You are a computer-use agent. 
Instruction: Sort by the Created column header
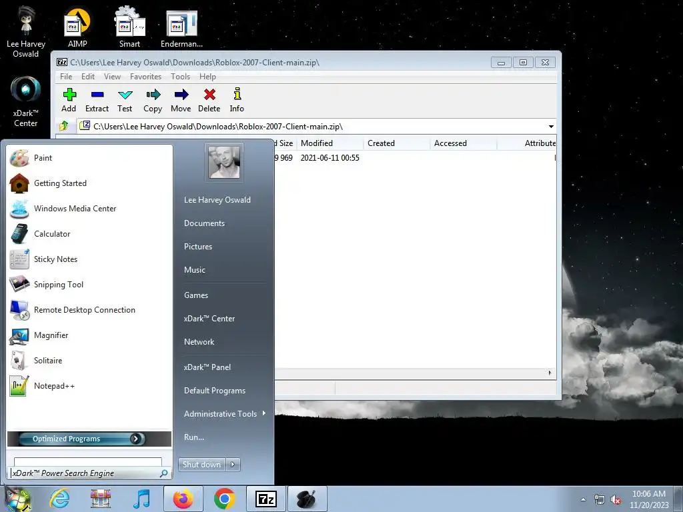[x=396, y=143]
